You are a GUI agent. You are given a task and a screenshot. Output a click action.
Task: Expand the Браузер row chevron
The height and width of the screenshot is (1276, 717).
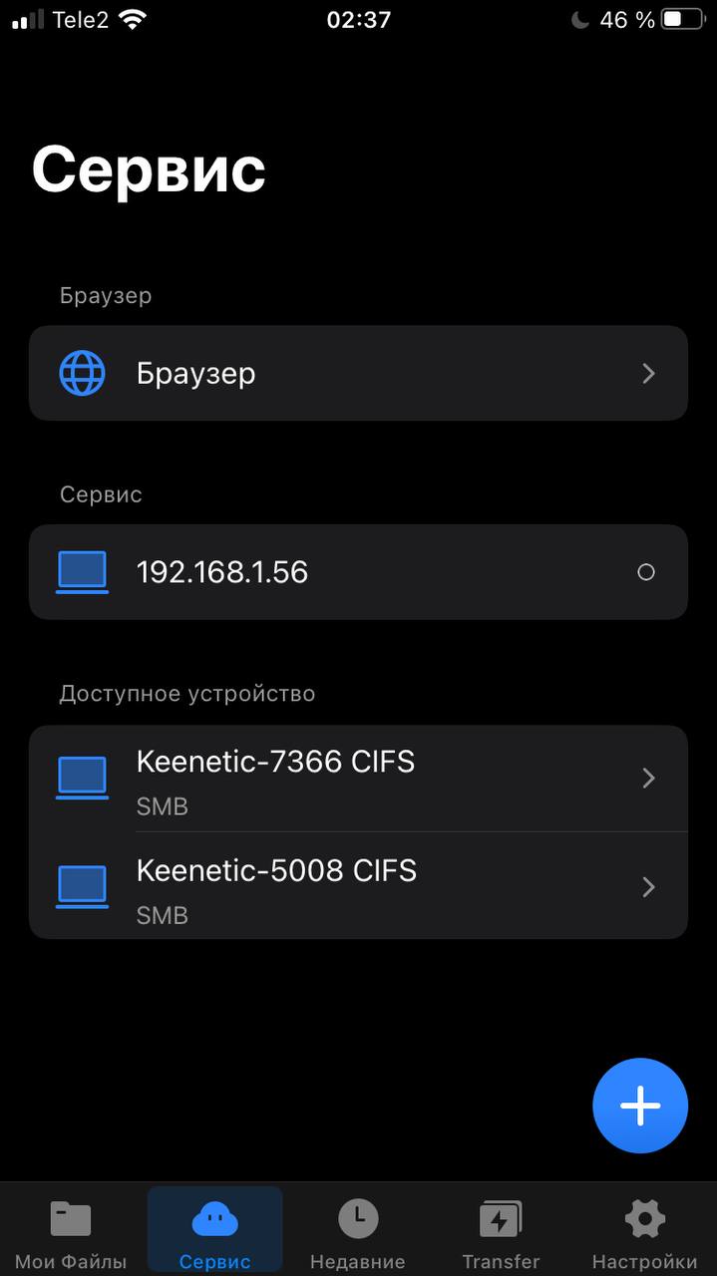pos(648,373)
